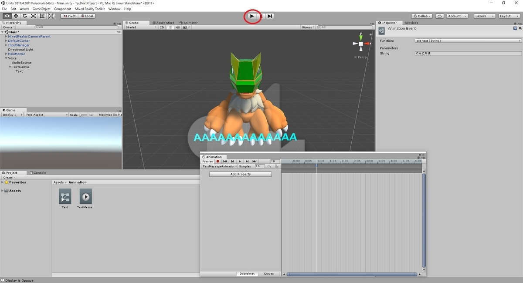Go to next keyframe in Animation
523x283 pixels.
pos(247,162)
